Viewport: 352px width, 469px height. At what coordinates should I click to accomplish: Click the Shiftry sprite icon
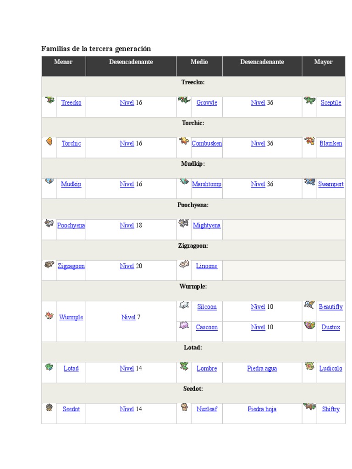pos(310,406)
